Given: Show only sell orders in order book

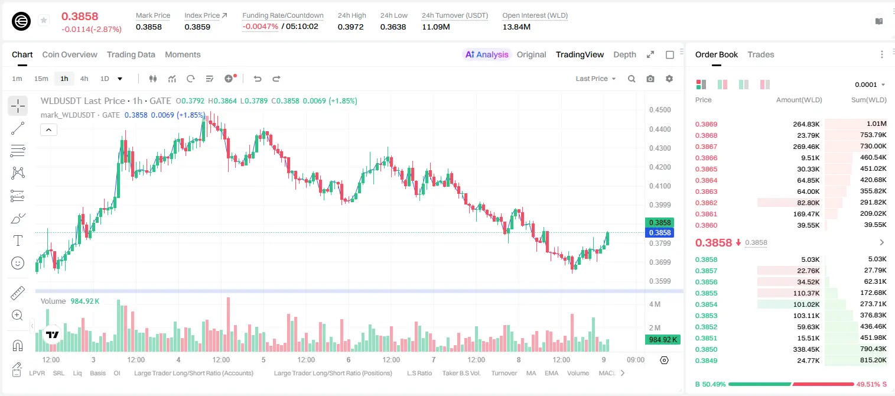Looking at the screenshot, I should [765, 85].
